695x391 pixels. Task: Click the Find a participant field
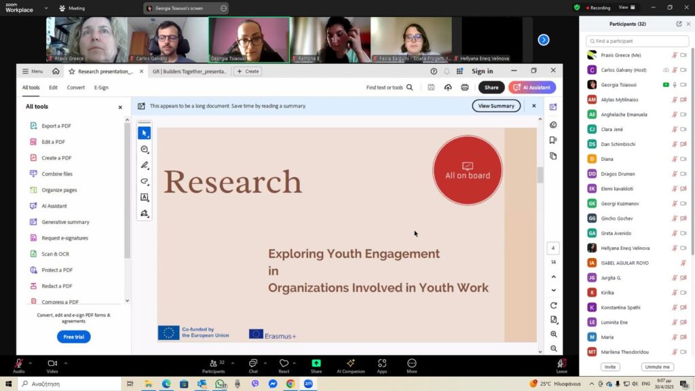point(637,41)
